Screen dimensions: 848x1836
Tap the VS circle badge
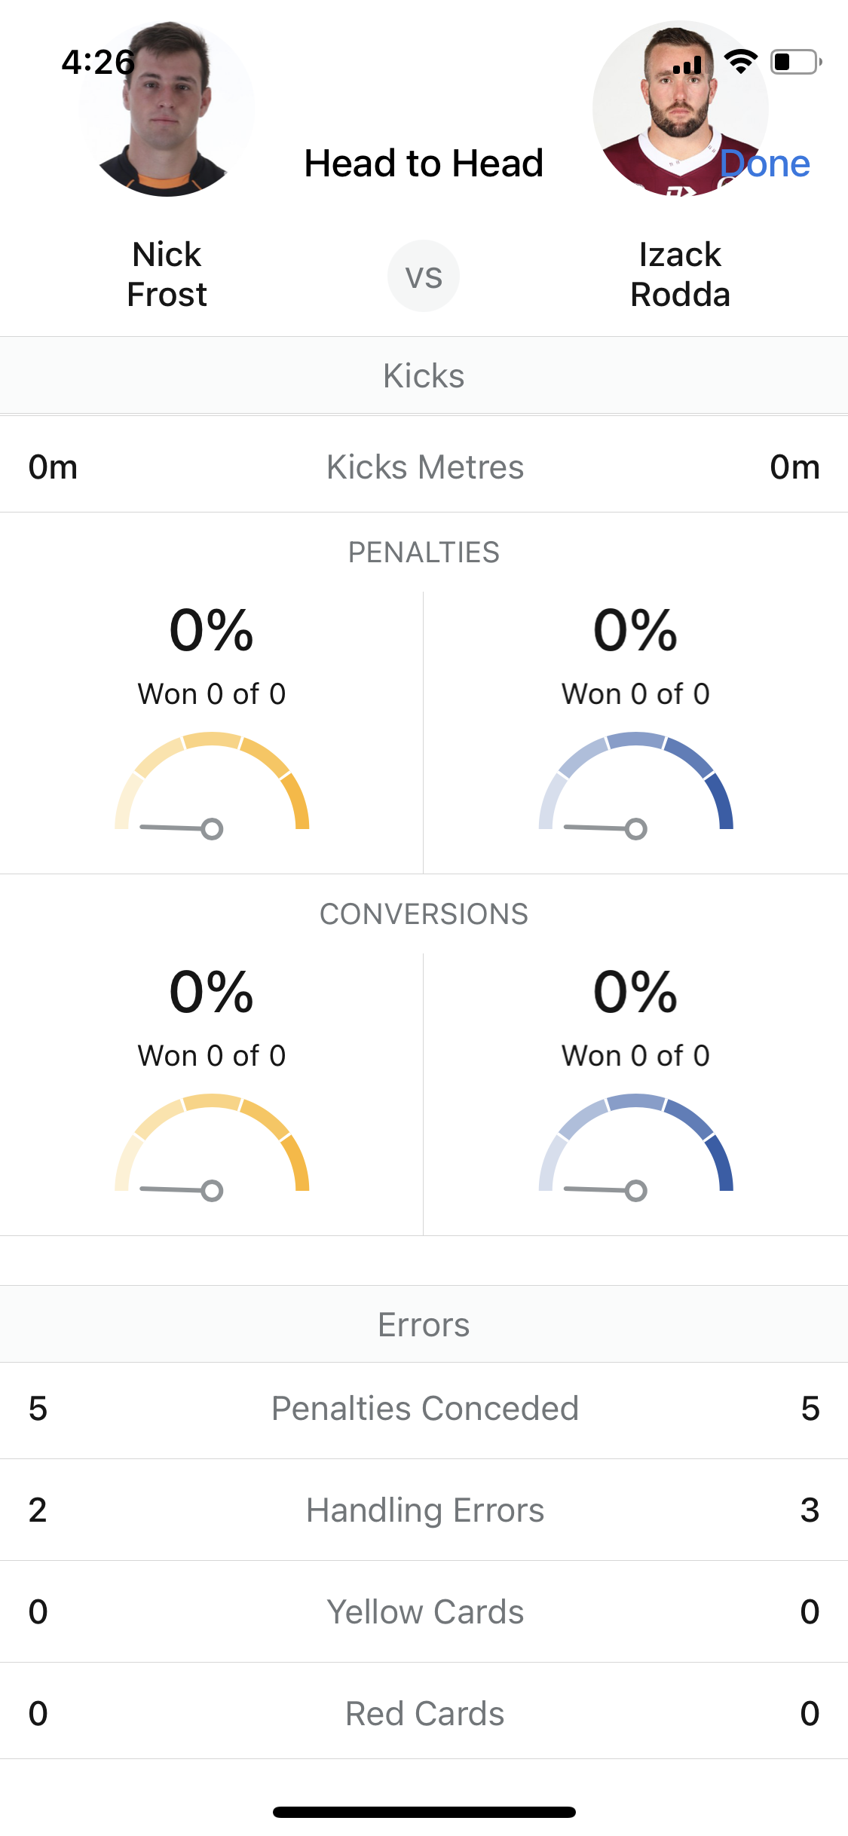tap(424, 276)
